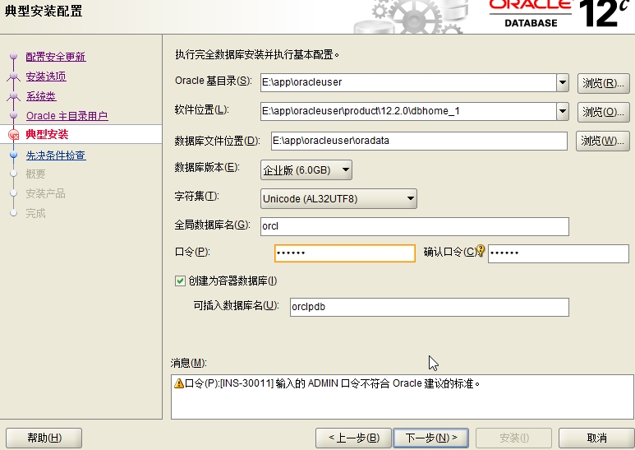Click the 数据库文件位置 field
The height and width of the screenshot is (450, 635).
click(419, 141)
